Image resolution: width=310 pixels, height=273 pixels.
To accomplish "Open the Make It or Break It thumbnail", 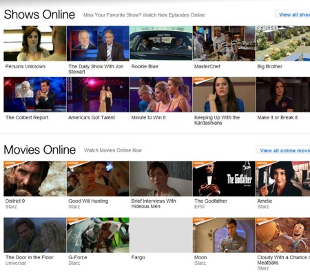I will [x=283, y=94].
